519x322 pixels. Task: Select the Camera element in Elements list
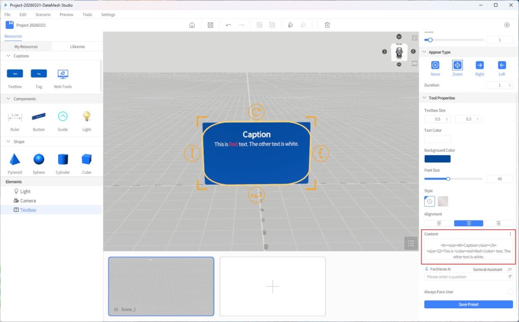[x=28, y=201]
